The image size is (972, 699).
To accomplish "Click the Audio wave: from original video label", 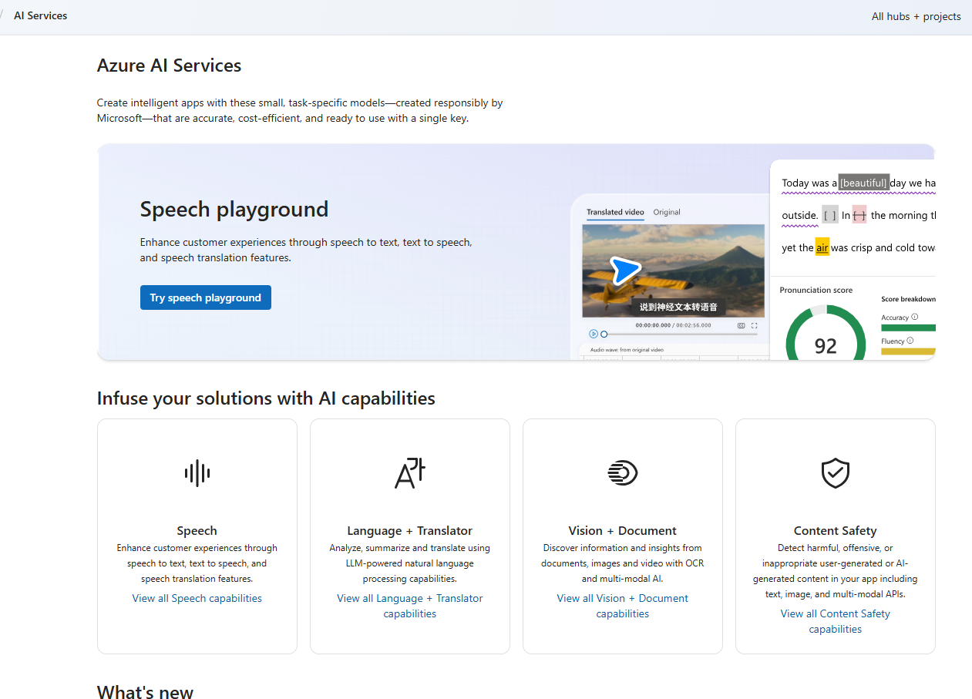I will (x=628, y=350).
